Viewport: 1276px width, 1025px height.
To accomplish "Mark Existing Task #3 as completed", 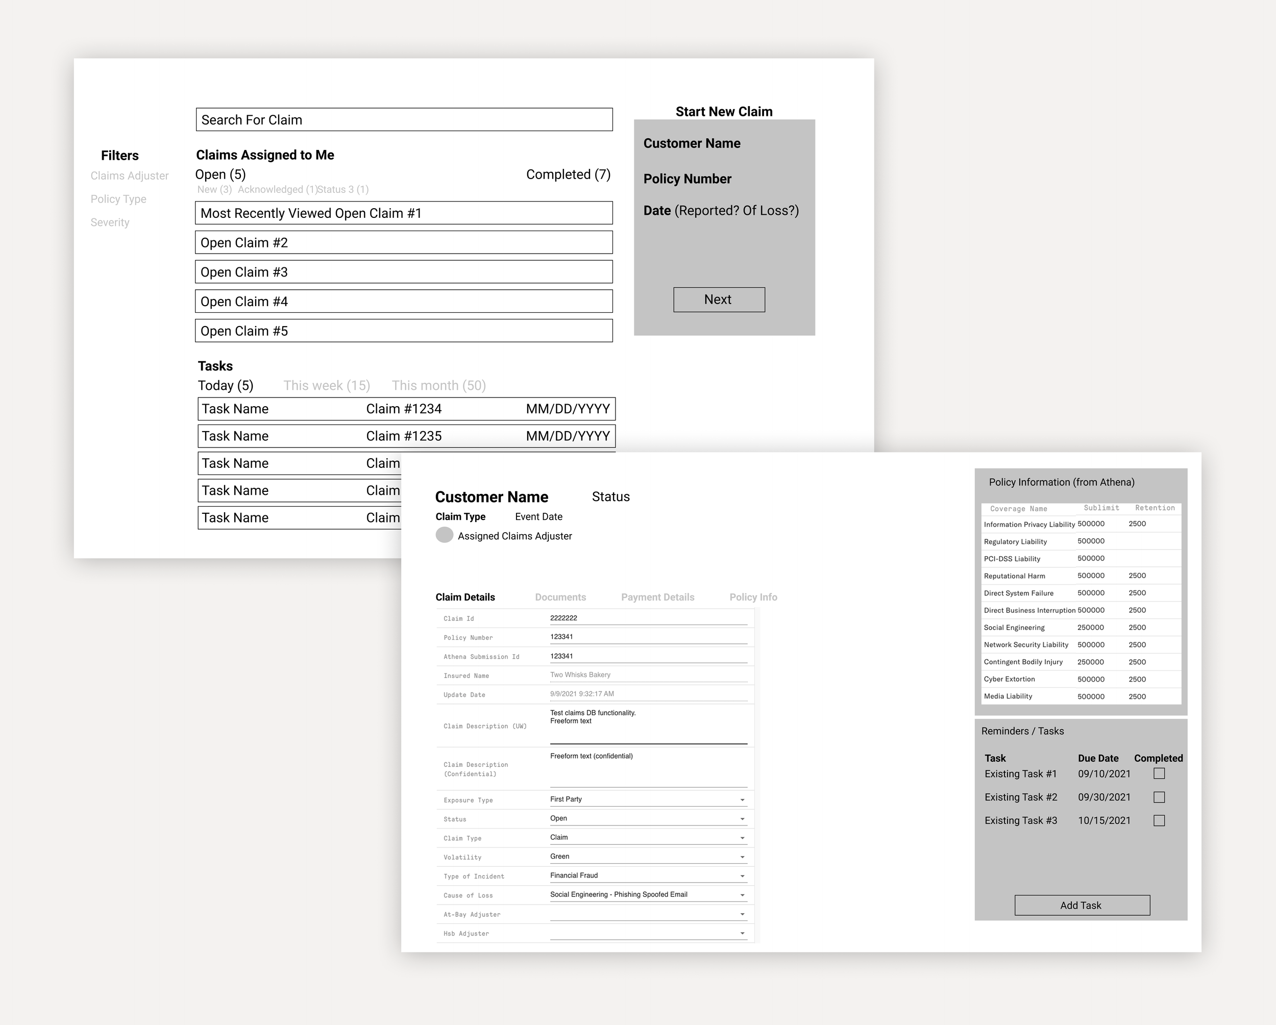I will point(1159,820).
